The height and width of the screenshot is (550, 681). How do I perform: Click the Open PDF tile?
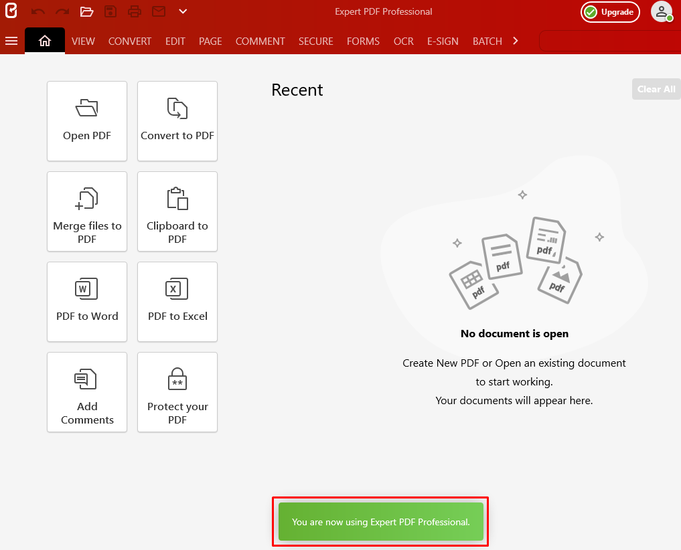pos(87,121)
